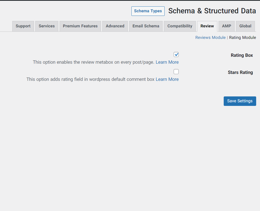Select the Rating Module sub-section
Image resolution: width=260 pixels, height=211 pixels.
pos(242,38)
